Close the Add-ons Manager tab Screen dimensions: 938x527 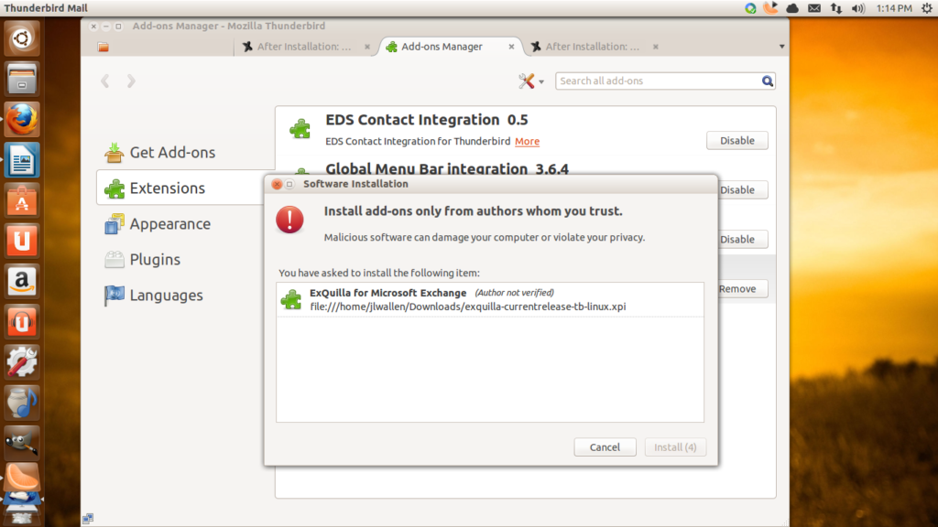(510, 47)
